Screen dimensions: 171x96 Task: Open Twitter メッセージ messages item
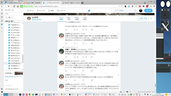tap(61, 11)
